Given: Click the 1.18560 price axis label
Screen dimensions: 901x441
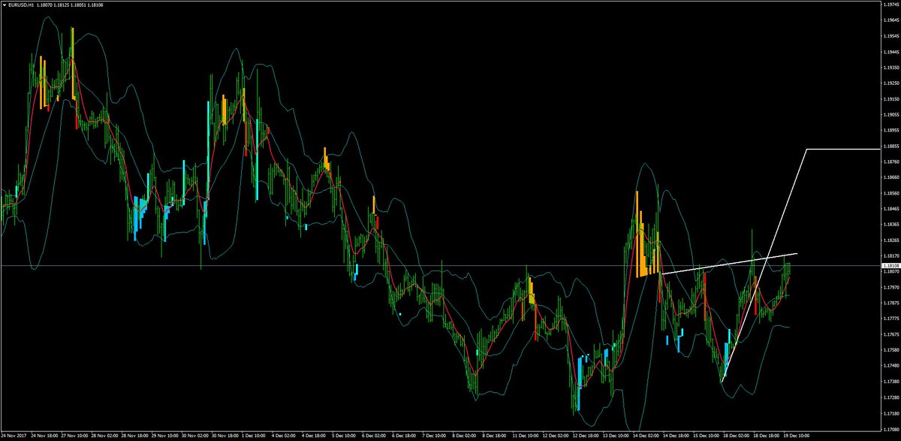Looking at the screenshot, I should tap(890, 194).
